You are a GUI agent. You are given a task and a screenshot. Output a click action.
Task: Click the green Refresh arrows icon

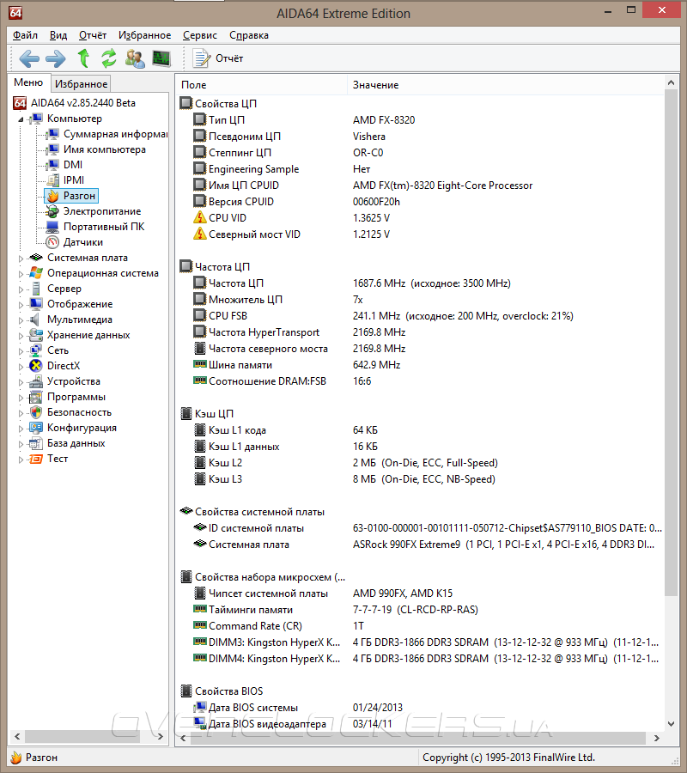[x=109, y=58]
